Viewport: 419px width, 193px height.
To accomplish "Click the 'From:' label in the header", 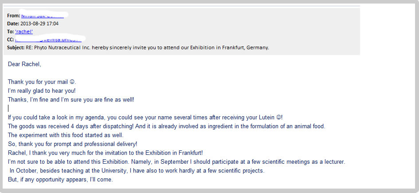I will tap(14, 16).
